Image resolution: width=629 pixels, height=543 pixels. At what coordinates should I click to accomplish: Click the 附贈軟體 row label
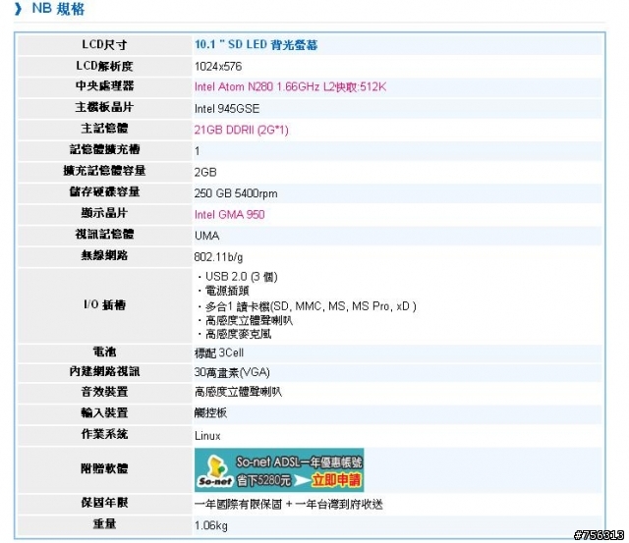pyautogui.click(x=105, y=468)
